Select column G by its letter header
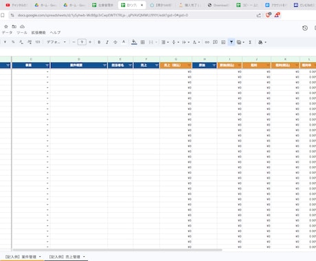Viewport: 316px width, 261px height. coord(176,59)
